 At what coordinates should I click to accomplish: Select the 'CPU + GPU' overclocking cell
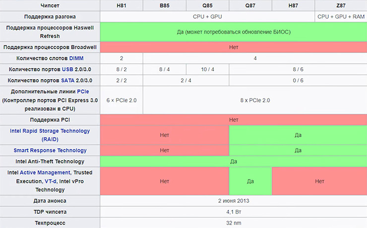click(x=207, y=17)
